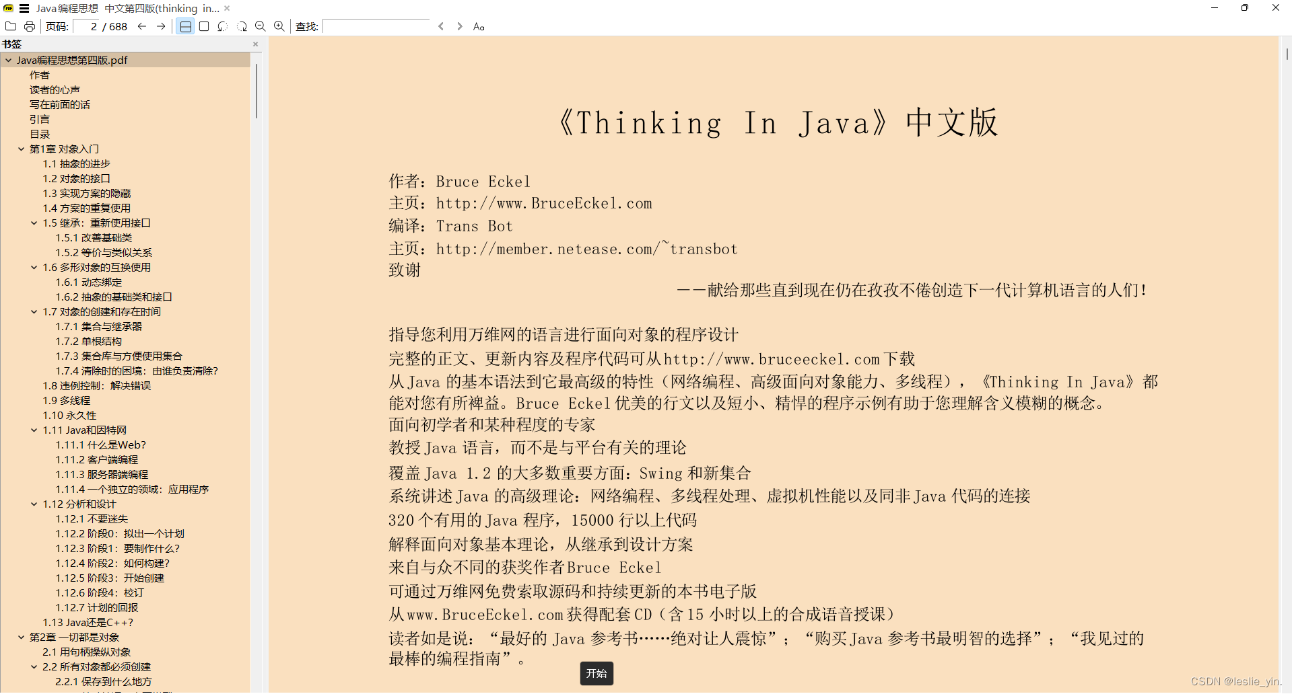Open the hamburger menu

click(24, 8)
